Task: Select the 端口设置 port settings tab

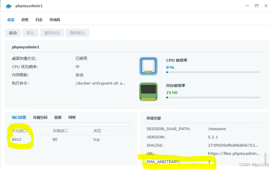Action: tap(19, 117)
